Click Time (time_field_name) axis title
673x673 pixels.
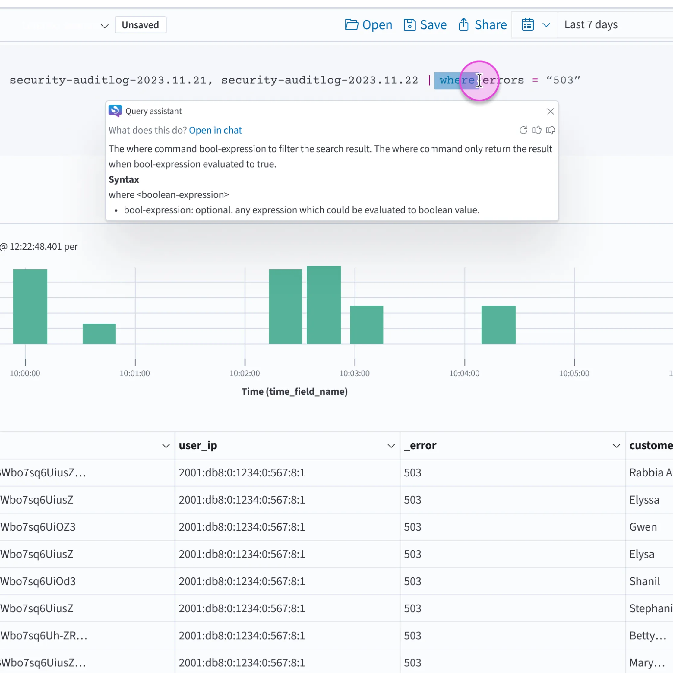pyautogui.click(x=295, y=392)
